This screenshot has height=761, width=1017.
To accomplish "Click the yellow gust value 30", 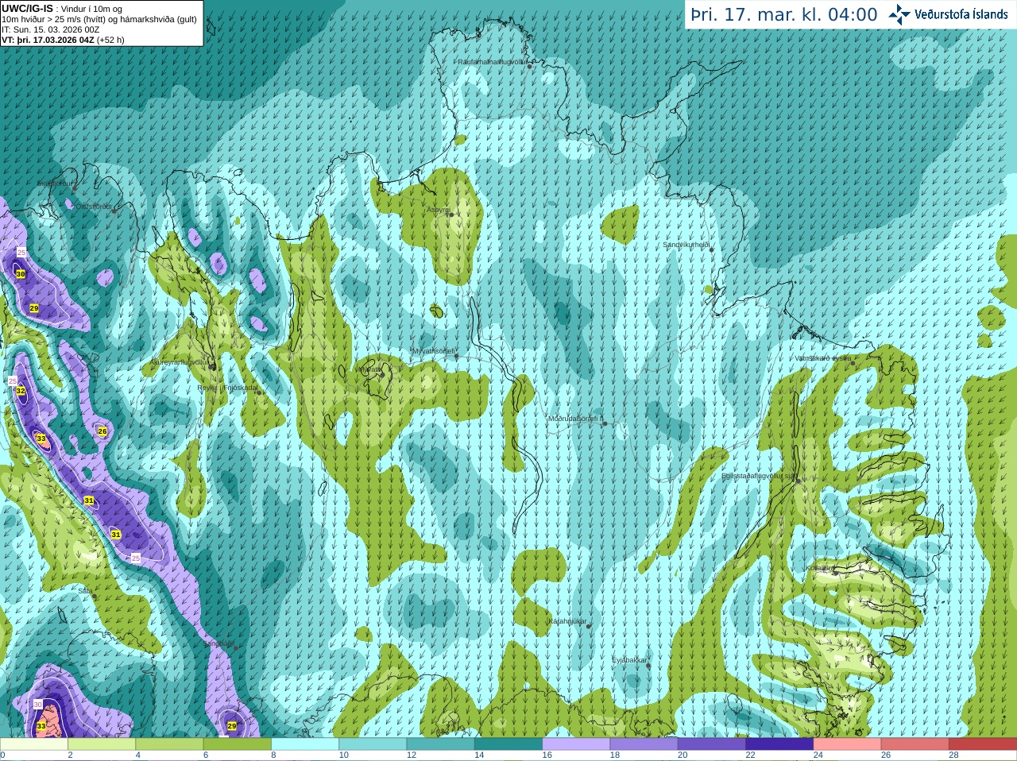I will [21, 273].
